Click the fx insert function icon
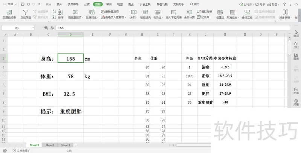 pos(52,28)
